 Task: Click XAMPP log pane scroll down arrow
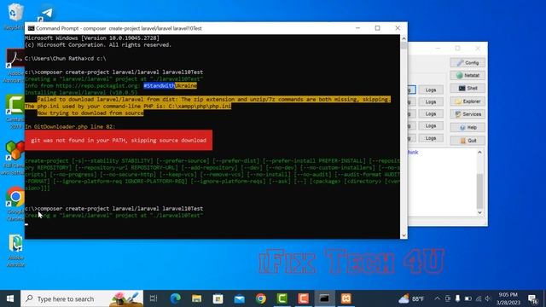[x=479, y=212]
